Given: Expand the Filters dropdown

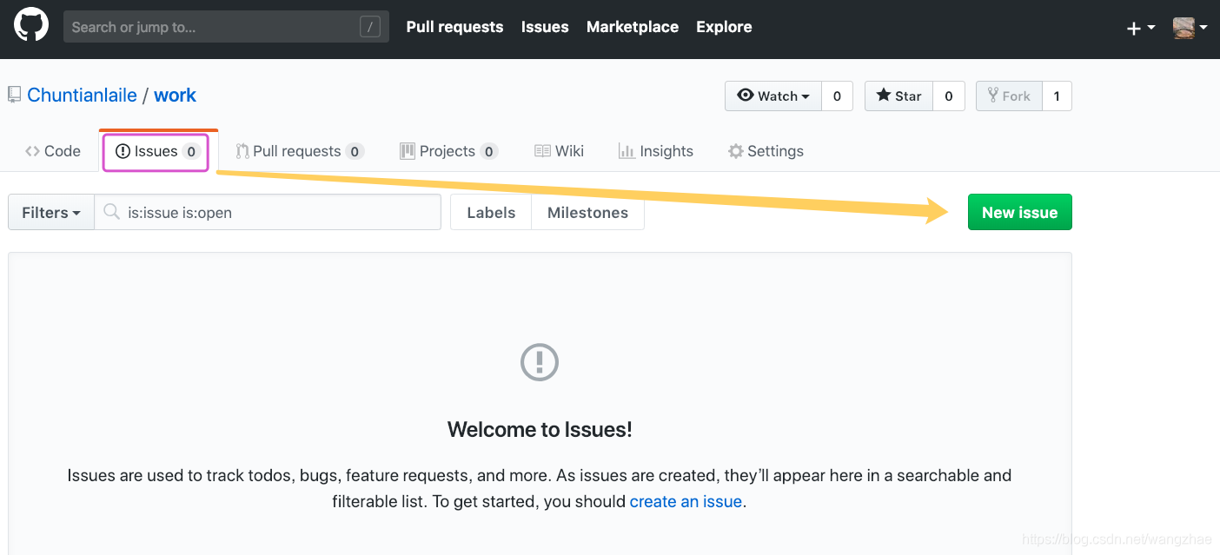Looking at the screenshot, I should tap(51, 213).
